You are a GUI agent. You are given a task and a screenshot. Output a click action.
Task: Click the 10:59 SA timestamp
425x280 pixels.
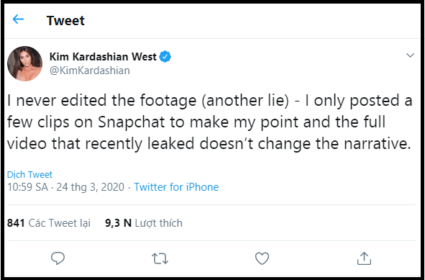point(27,187)
